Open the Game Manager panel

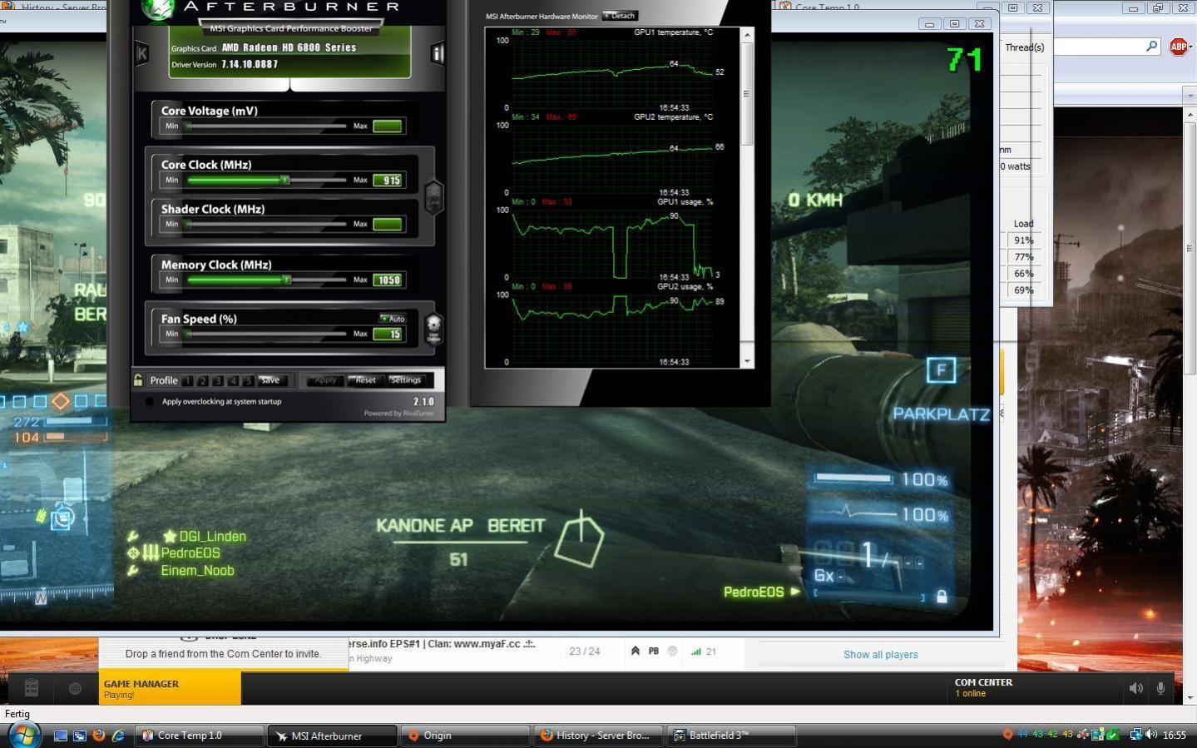170,689
